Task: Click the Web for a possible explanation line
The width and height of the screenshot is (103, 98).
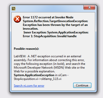Action: (x=34, y=71)
